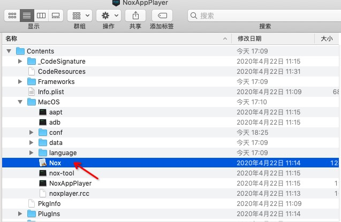Click the MacOS row date 今天 17:10

pyautogui.click(x=252, y=102)
